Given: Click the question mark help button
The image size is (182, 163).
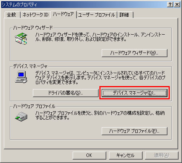Looking at the screenshot, I should (x=170, y=5).
